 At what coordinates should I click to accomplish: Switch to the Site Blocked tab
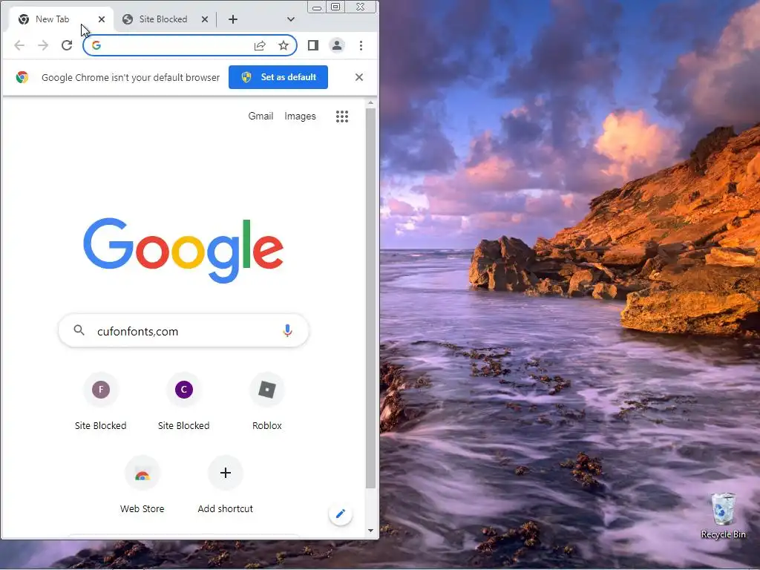163,19
